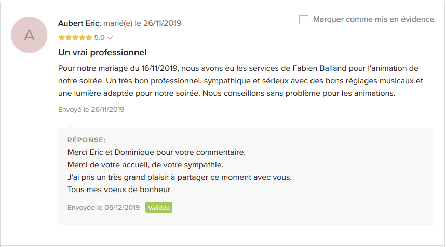Screen dimensions: 446x247
Task: Click the review paragraph about Fabien Balland
Action: click(x=240, y=81)
